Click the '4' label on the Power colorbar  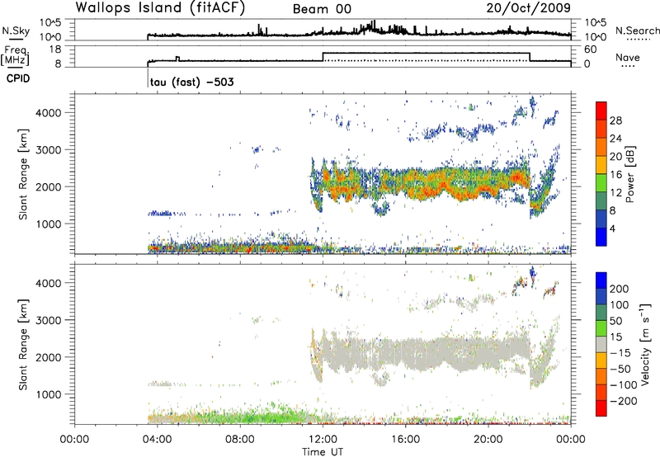pos(612,228)
